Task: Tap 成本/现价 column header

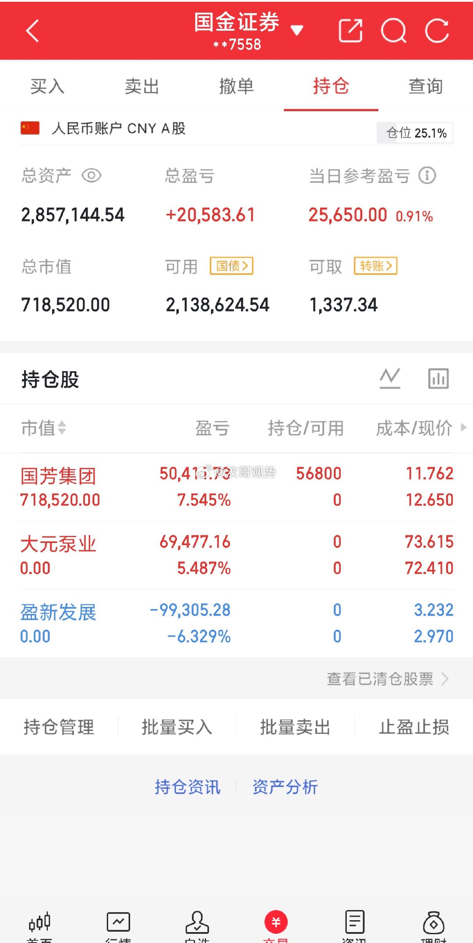Action: pyautogui.click(x=414, y=428)
